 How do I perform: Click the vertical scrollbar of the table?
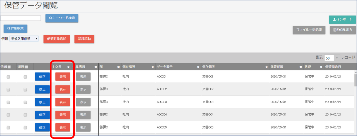click(x=355, y=80)
